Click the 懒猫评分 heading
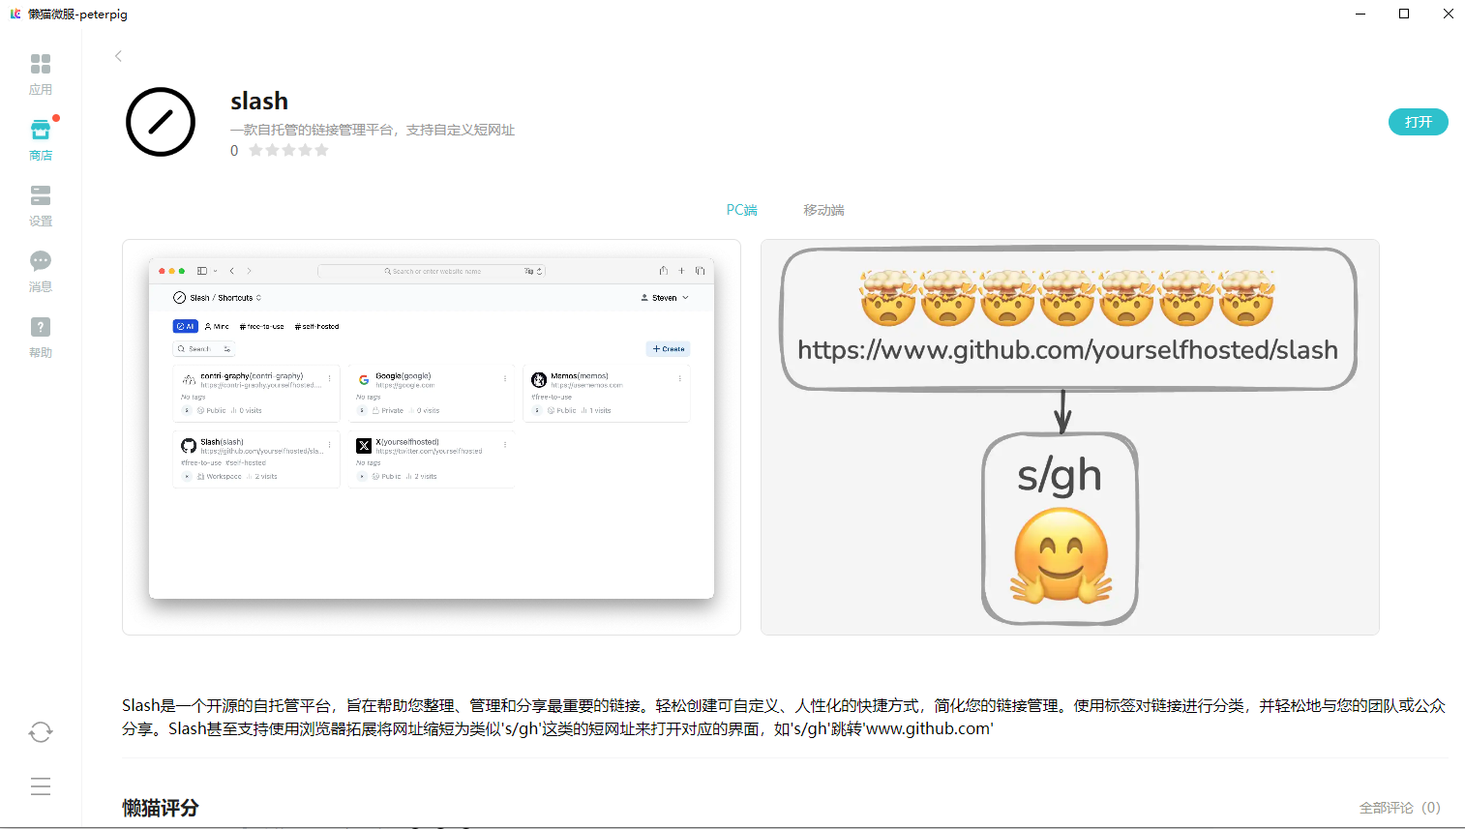Viewport: 1465px width, 829px height. pyautogui.click(x=161, y=808)
